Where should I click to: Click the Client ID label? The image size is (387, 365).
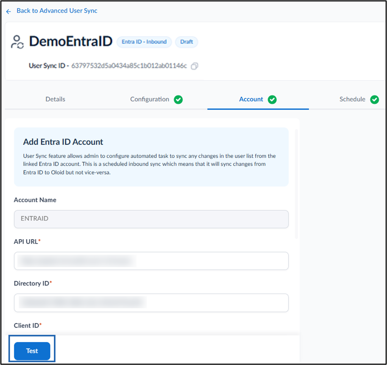pyautogui.click(x=28, y=326)
